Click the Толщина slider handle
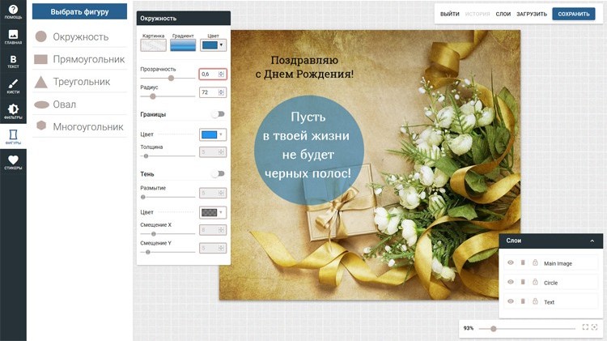Image resolution: width=607 pixels, height=341 pixels. tap(146, 156)
